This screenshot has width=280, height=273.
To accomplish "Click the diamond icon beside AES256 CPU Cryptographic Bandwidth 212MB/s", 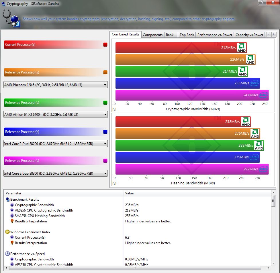I will pyautogui.click(x=12, y=210).
